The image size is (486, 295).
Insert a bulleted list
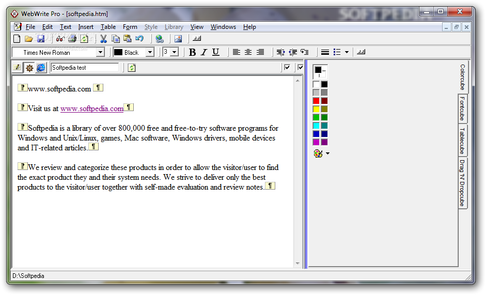coord(337,52)
